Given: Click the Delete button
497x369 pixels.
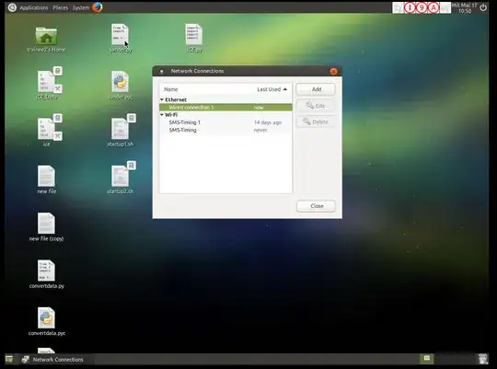Looking at the screenshot, I should tap(316, 121).
